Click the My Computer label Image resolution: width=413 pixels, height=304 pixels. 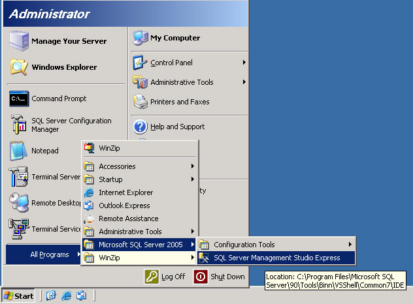coord(175,38)
